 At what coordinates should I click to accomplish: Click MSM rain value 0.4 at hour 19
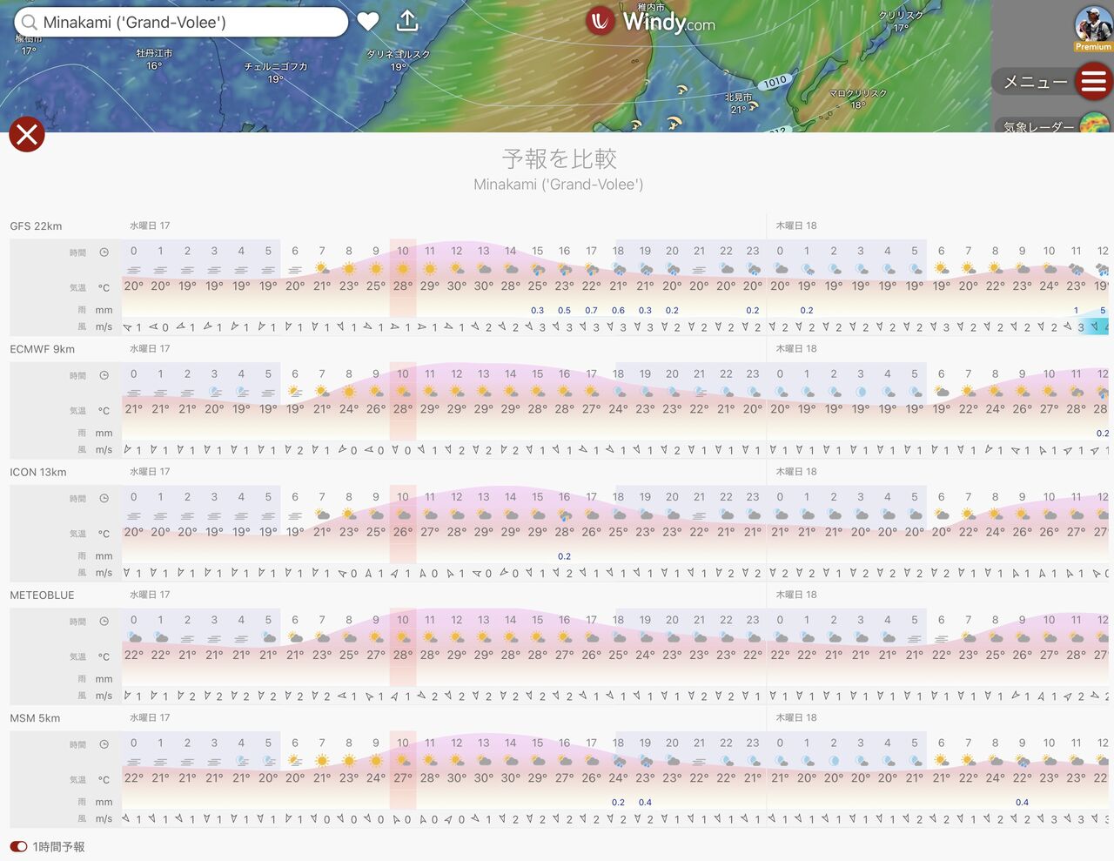[645, 803]
